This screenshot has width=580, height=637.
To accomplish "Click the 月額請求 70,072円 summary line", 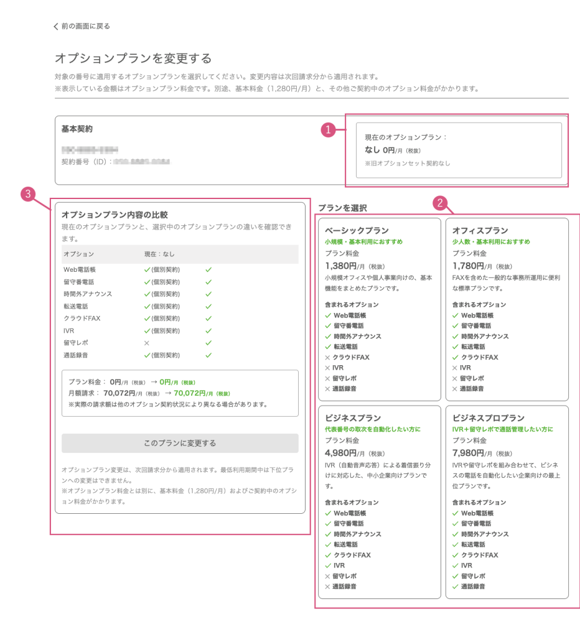I will point(149,393).
